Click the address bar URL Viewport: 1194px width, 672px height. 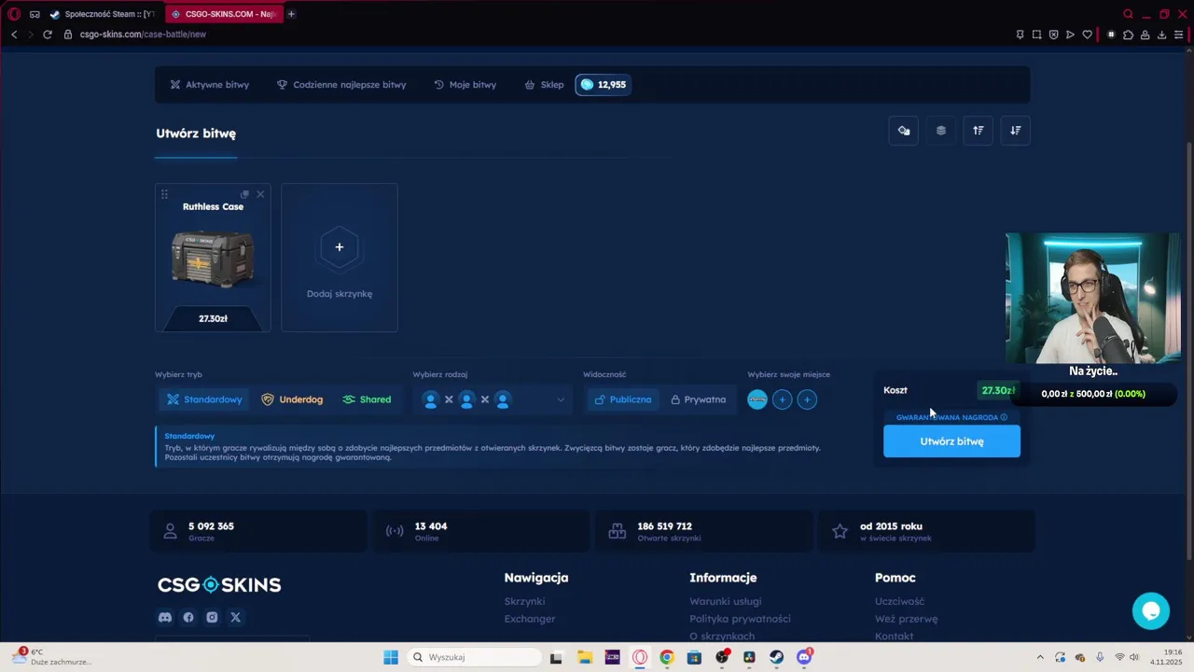(143, 35)
